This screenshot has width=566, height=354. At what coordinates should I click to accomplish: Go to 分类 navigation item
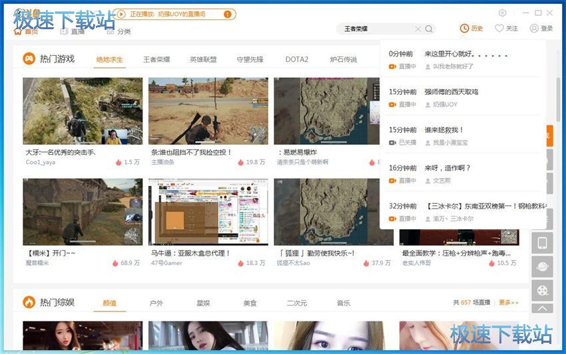click(119, 31)
